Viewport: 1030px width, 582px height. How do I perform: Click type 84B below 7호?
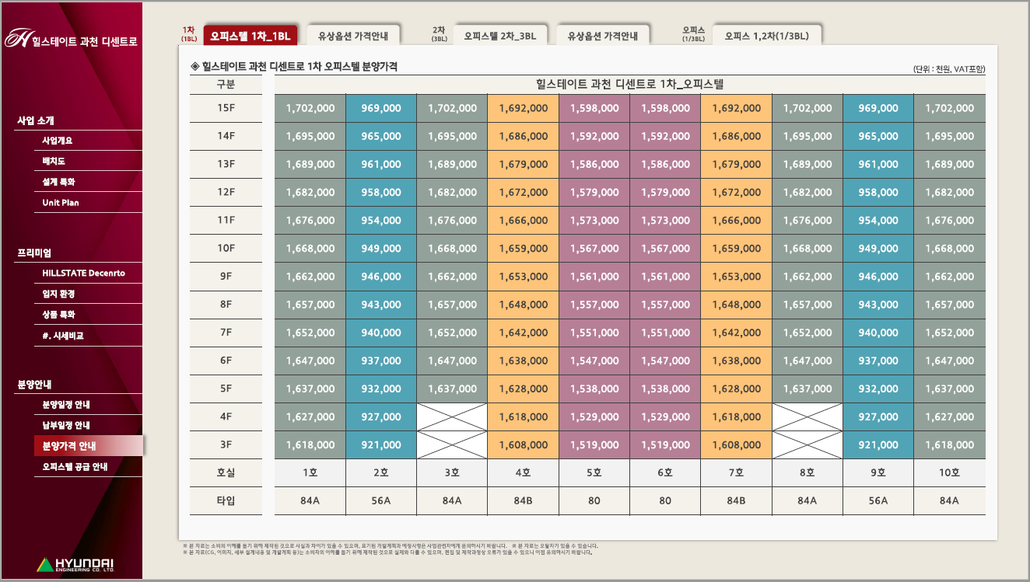point(736,500)
